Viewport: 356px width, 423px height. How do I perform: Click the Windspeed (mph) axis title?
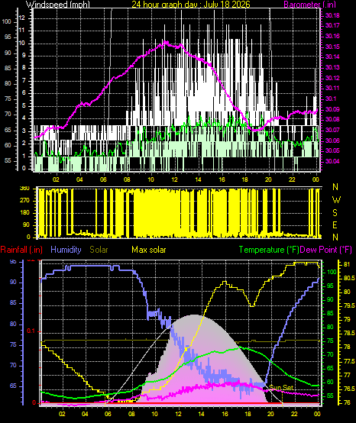[x=58, y=4]
